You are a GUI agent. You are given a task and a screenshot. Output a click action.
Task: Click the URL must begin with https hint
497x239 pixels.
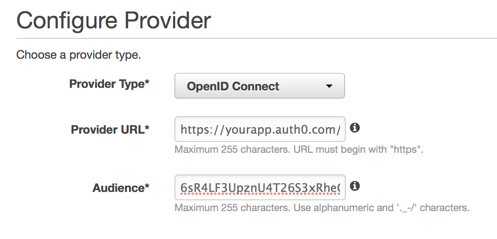[x=299, y=149]
